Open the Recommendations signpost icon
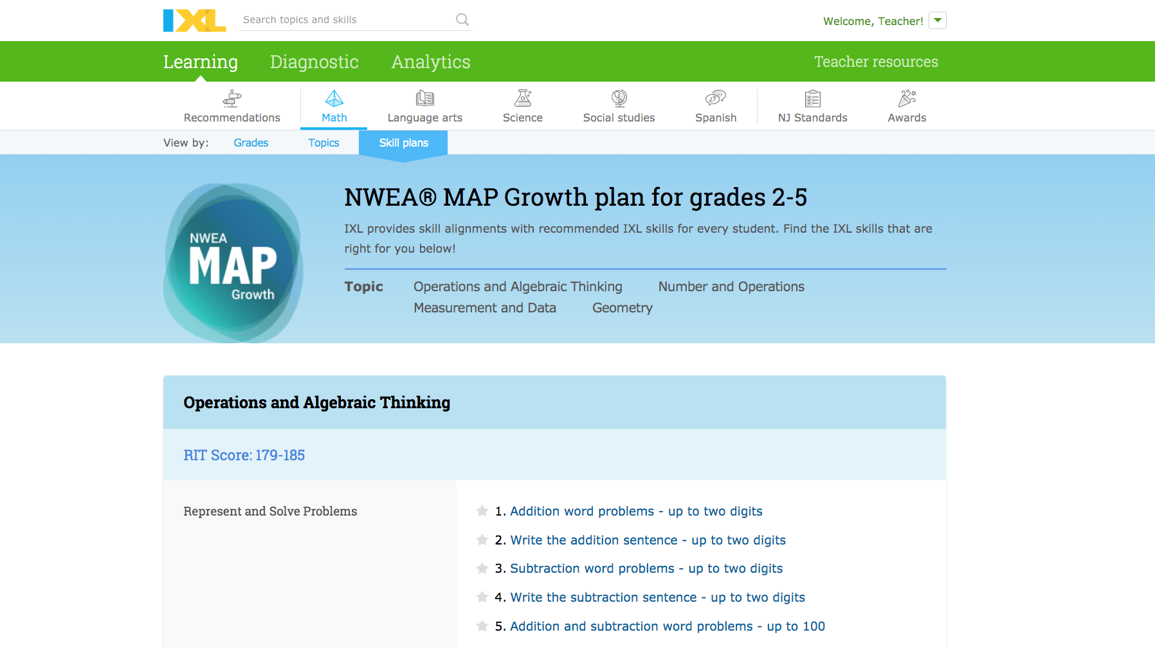This screenshot has width=1155, height=648. tap(232, 98)
